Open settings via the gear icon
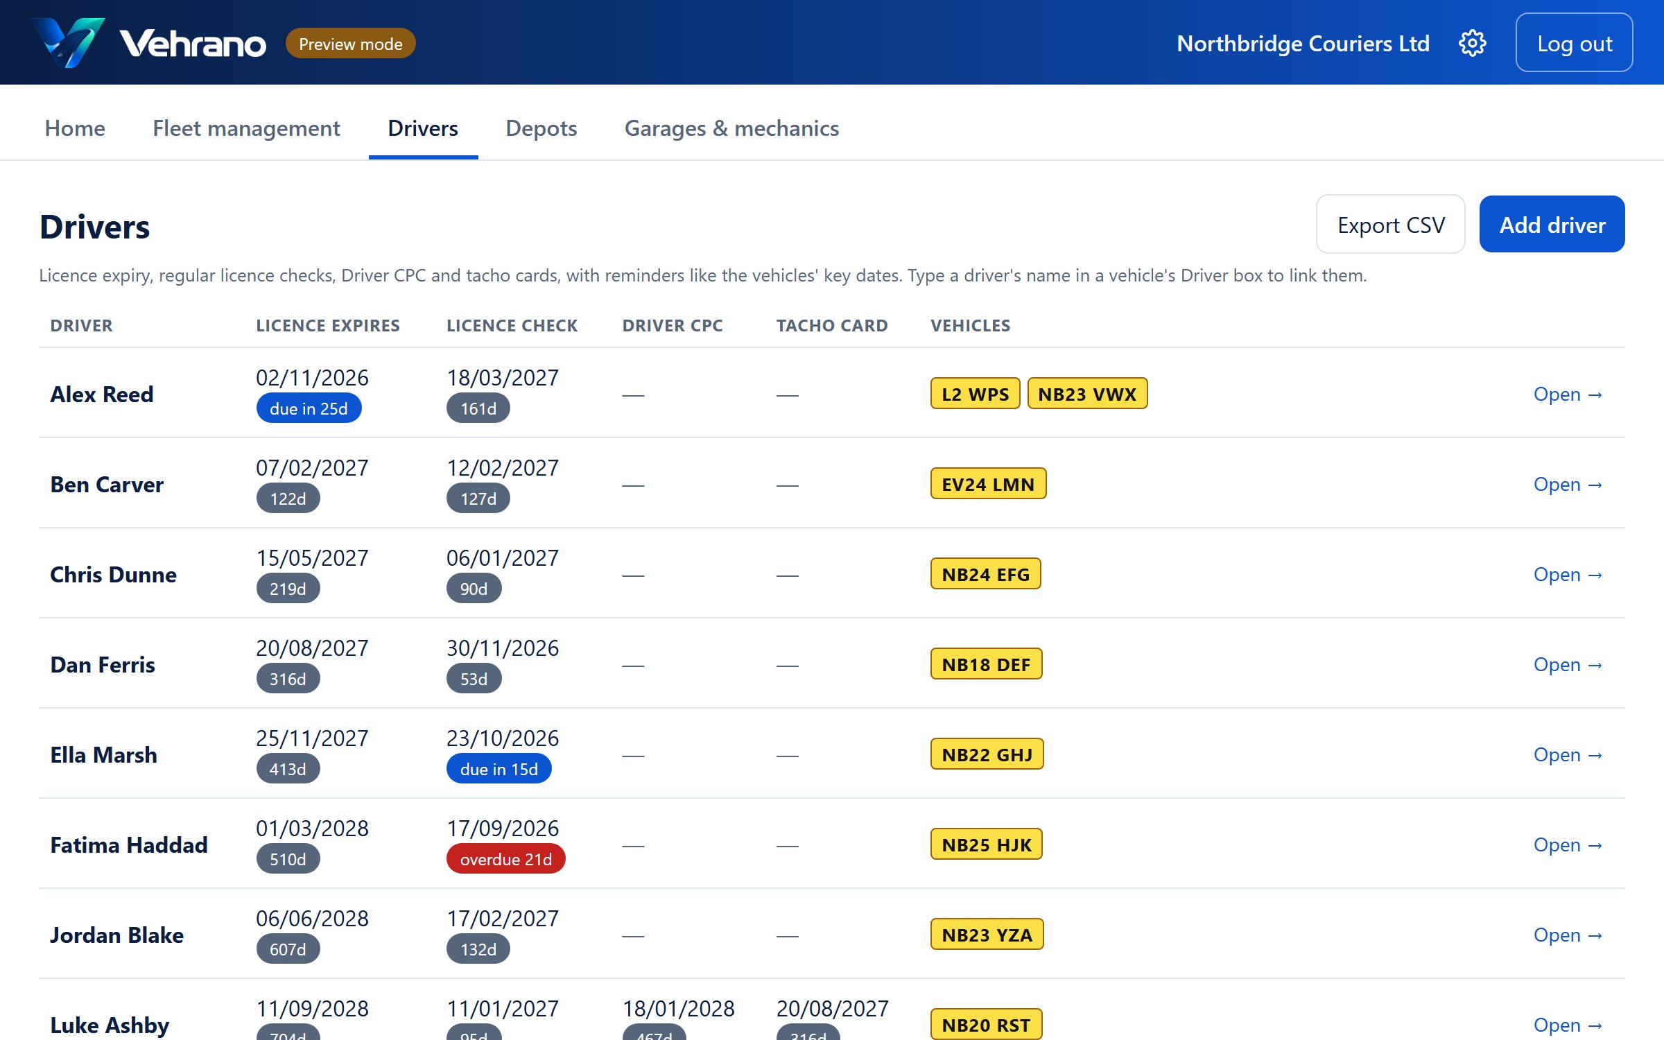Screen dimensions: 1664x1040 (1472, 44)
